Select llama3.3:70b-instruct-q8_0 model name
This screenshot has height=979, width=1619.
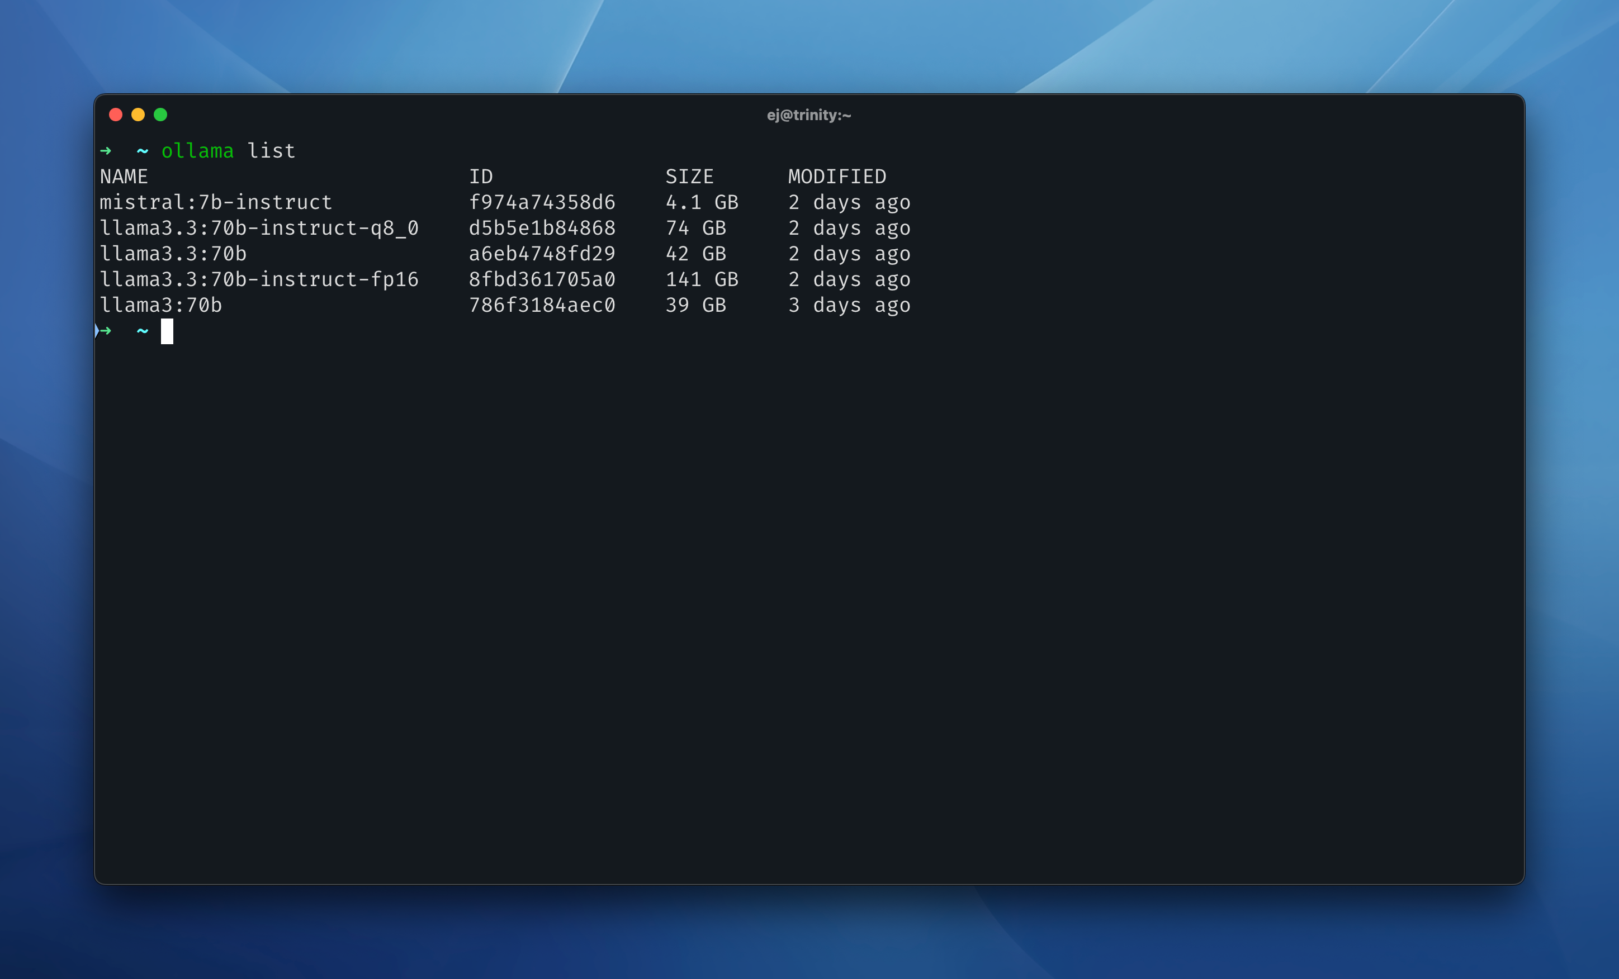click(x=259, y=228)
